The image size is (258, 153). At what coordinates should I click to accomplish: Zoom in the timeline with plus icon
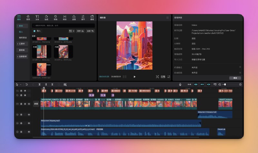240,85
